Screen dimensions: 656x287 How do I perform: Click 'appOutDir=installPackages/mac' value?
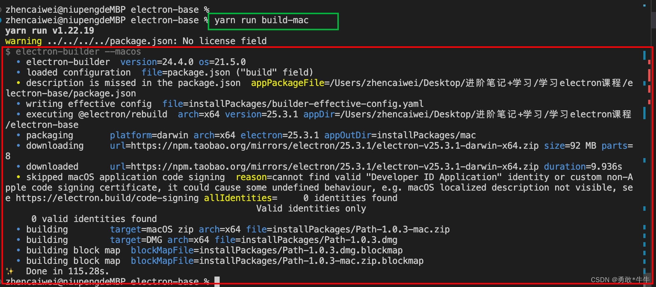(400, 135)
